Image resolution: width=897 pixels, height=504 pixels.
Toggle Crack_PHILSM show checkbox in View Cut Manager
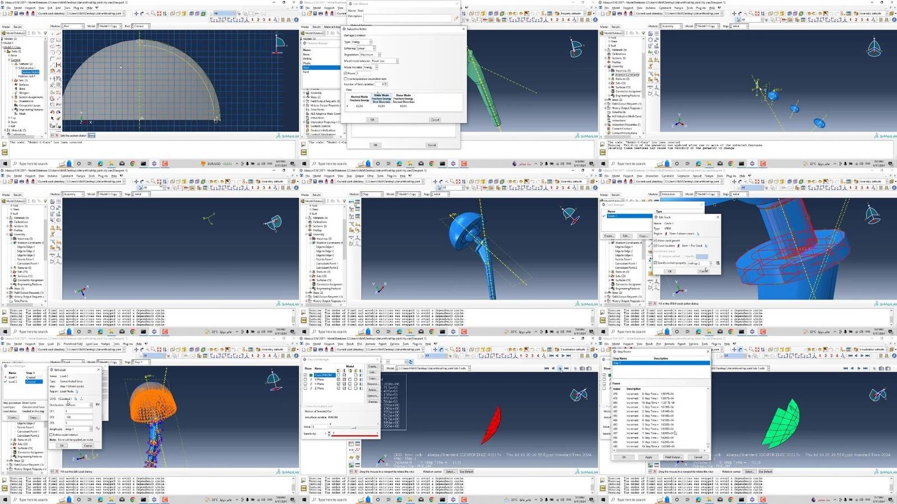point(305,375)
